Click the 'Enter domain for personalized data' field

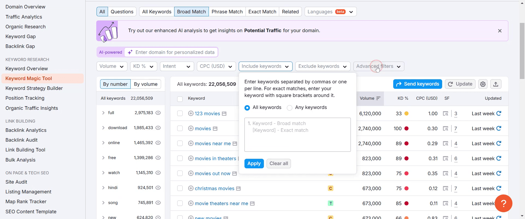171,52
